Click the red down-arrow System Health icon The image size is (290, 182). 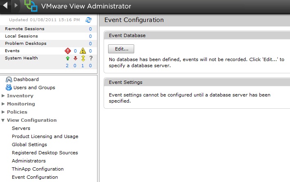[75, 58]
